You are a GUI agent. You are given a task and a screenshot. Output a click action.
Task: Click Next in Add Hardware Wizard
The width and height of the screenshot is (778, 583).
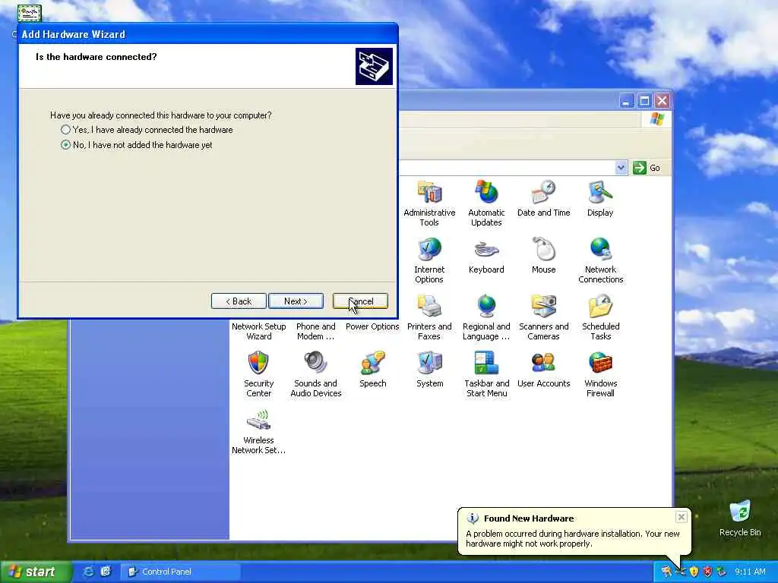coord(296,301)
